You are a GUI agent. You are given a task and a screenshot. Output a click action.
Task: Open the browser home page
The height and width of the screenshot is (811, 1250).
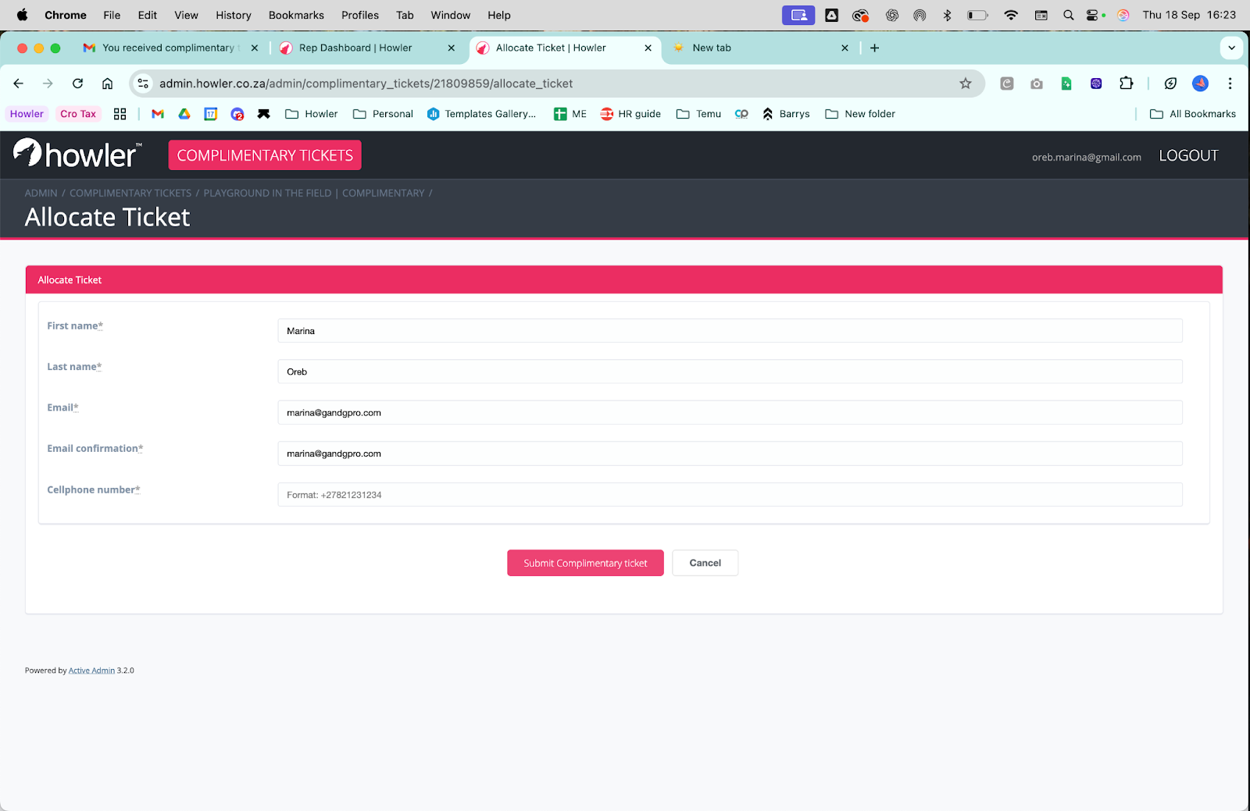108,84
